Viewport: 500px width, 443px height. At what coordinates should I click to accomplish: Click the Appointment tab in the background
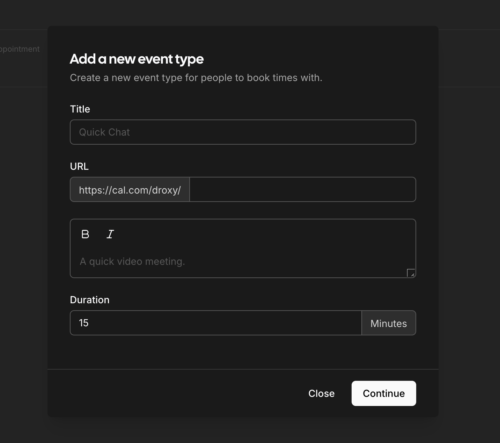click(x=20, y=49)
